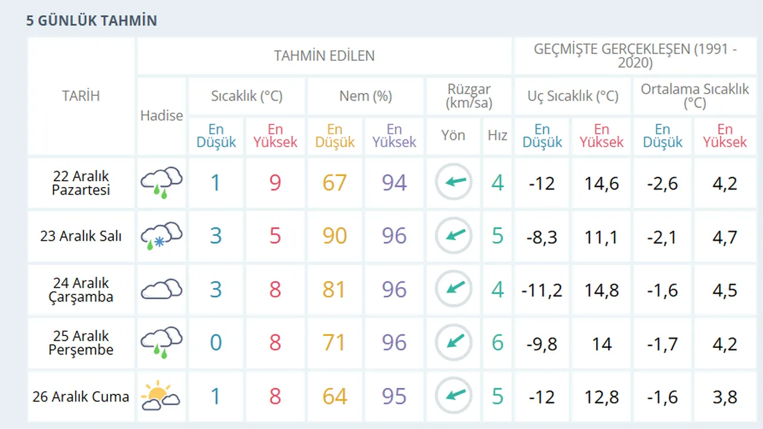Click the wind direction arrow for 22 Aralık
Image resolution: width=763 pixels, height=429 pixels.
coord(453,182)
